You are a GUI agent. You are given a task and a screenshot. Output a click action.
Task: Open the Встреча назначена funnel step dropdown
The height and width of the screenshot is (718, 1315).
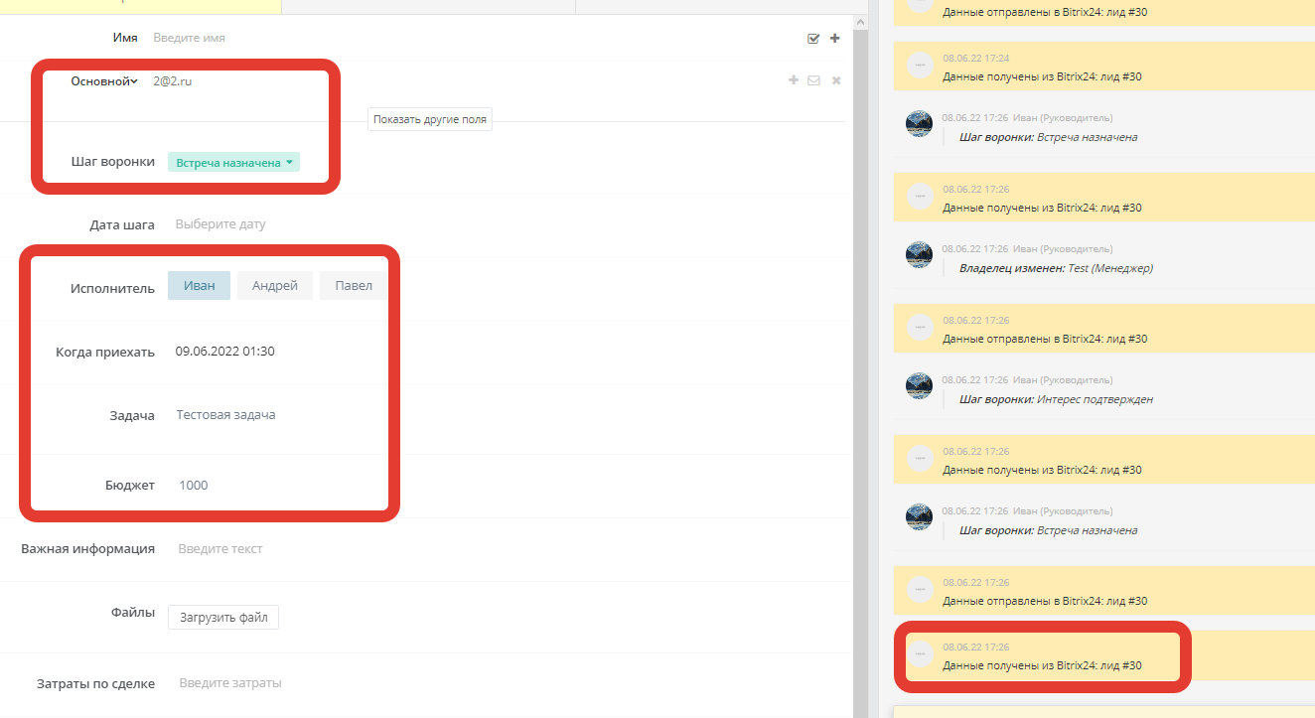233,162
